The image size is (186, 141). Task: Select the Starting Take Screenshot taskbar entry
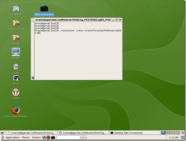click(135, 133)
